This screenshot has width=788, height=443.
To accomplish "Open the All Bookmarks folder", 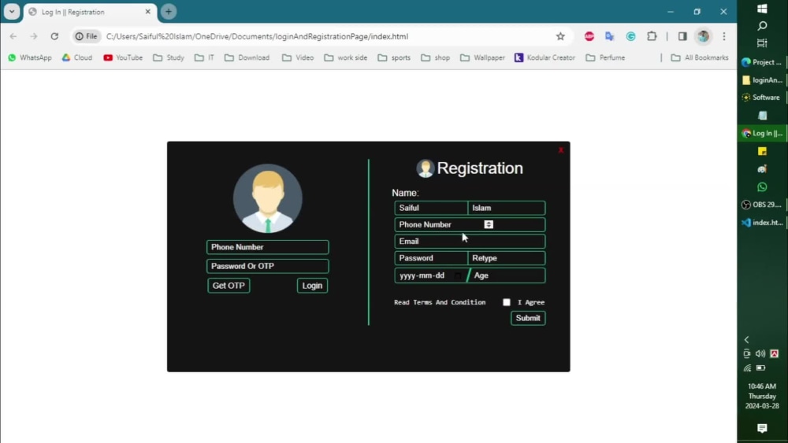I will pos(700,57).
